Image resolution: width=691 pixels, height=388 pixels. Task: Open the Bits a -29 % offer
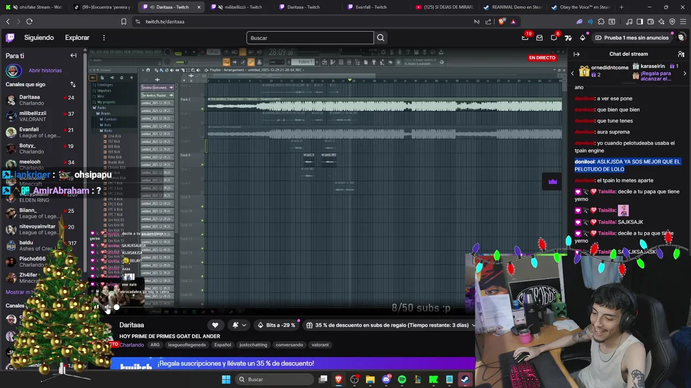point(277,325)
